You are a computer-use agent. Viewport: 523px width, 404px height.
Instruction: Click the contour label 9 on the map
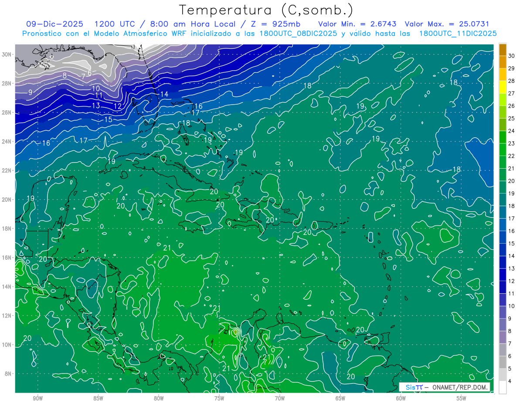30,92
